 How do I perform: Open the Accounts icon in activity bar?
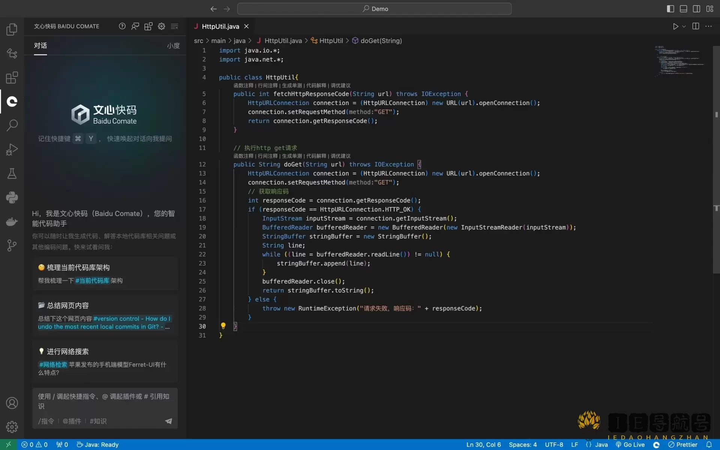click(12, 403)
